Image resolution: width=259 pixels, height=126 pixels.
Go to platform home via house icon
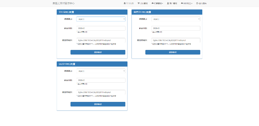point(129,3)
